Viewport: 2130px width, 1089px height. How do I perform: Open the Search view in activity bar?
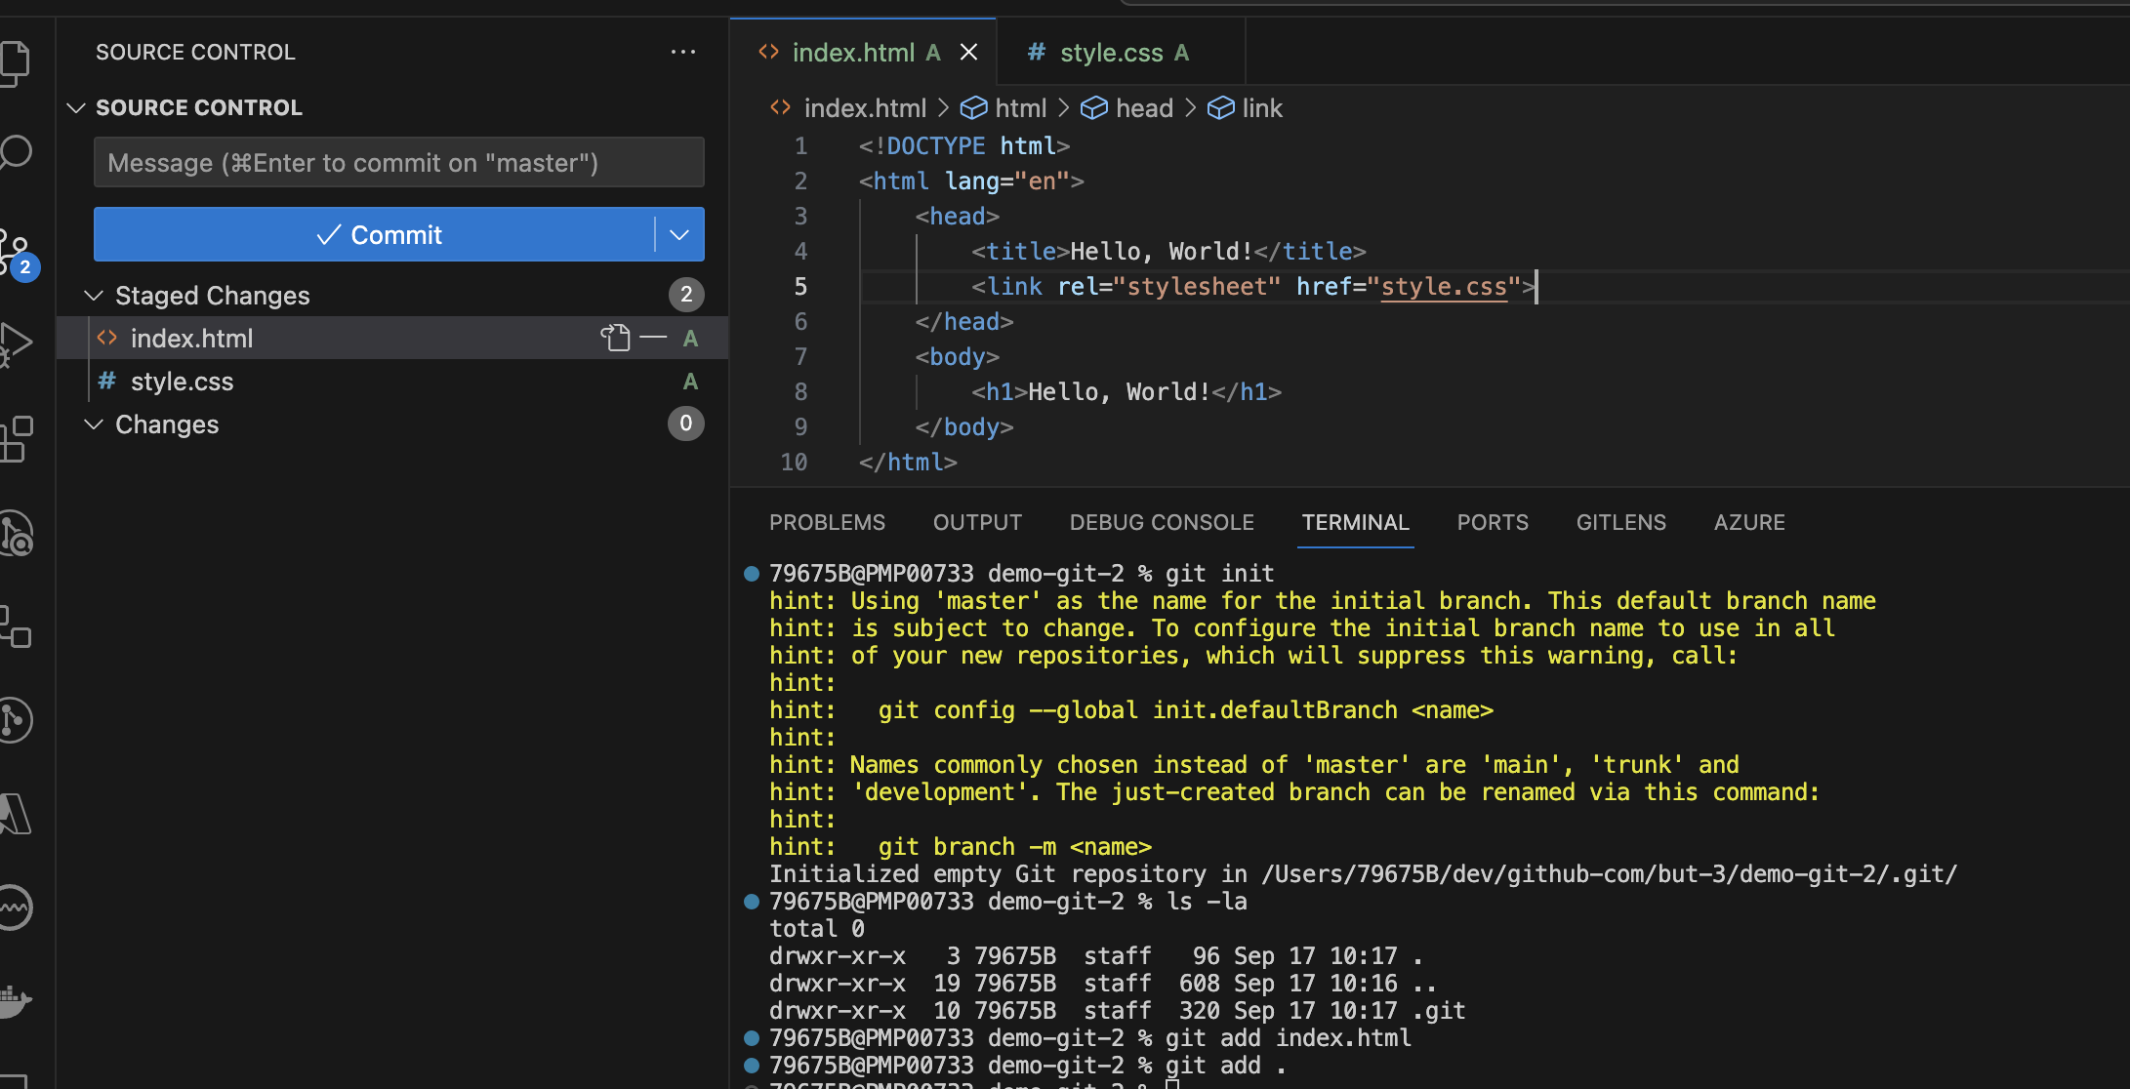pyautogui.click(x=14, y=152)
